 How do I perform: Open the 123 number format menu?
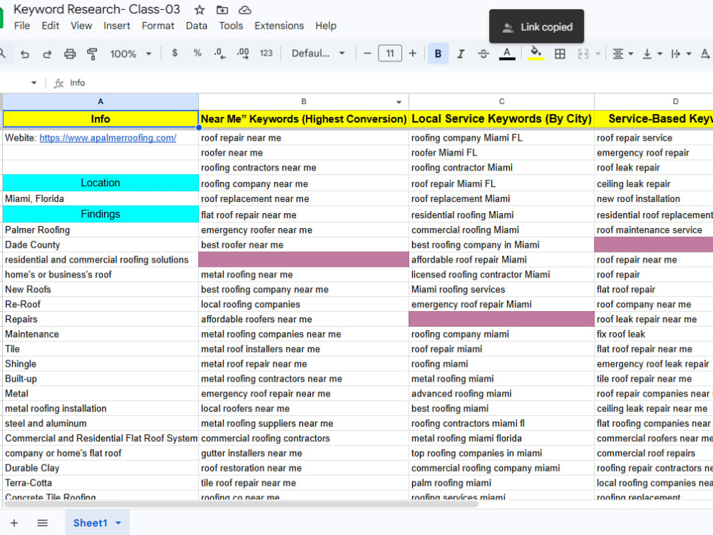click(x=266, y=53)
